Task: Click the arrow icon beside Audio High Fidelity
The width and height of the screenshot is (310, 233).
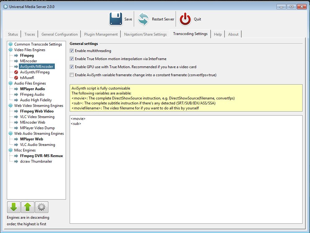Action: tap(16, 100)
